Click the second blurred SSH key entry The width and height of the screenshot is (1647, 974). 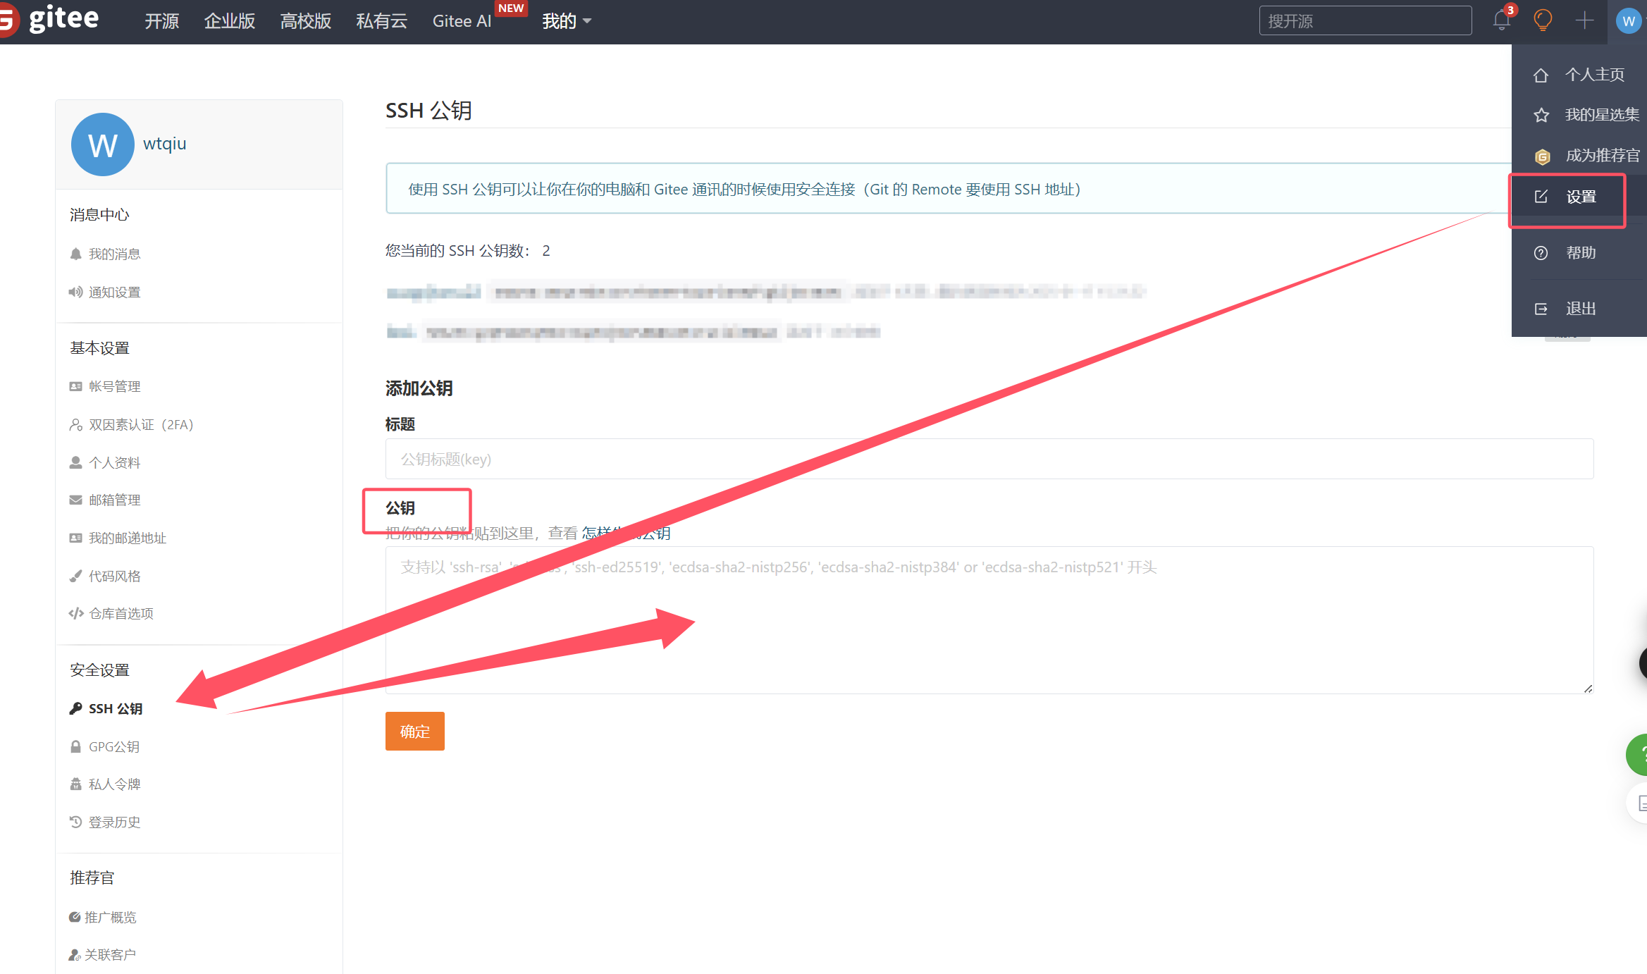[633, 331]
